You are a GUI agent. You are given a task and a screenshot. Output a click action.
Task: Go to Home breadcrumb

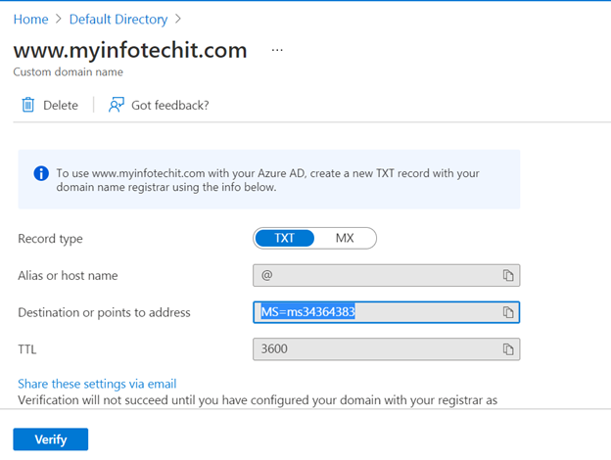pos(30,20)
